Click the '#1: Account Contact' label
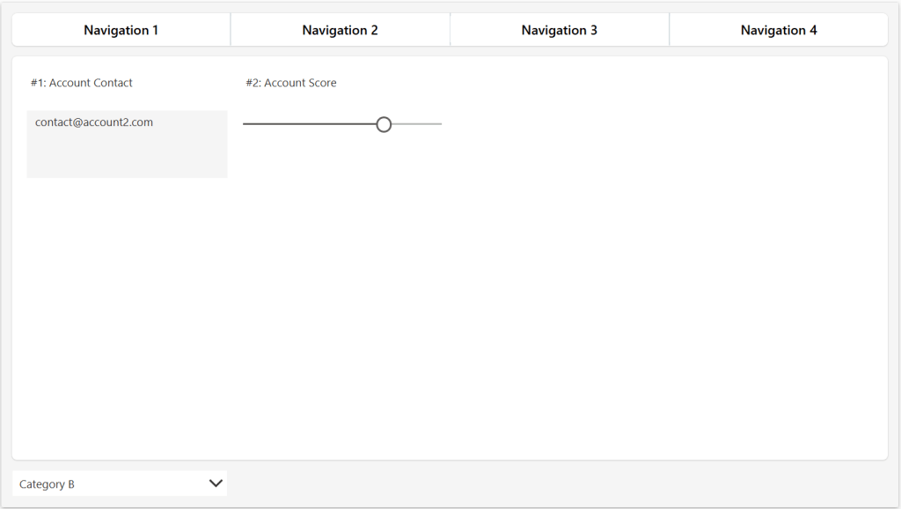Viewport: 901px width, 509px height. pos(82,83)
